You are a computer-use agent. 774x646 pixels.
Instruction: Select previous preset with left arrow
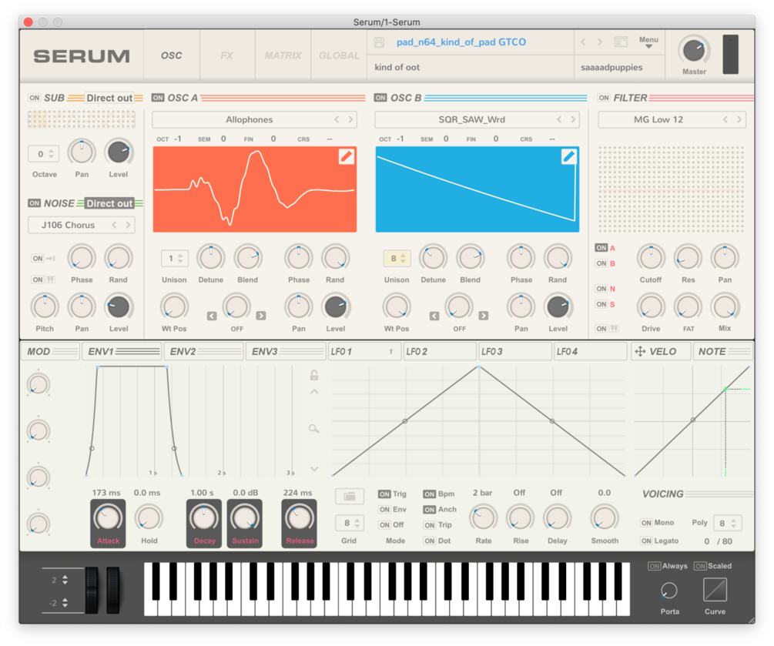(x=584, y=42)
